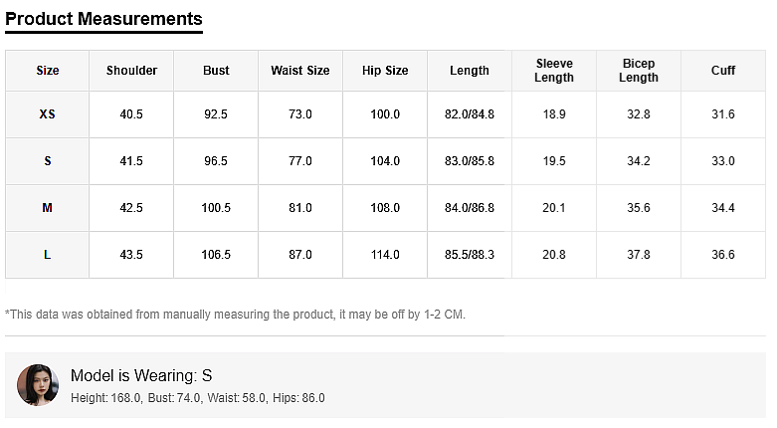
Task: Click the Sleeve Length column header
Action: [554, 71]
